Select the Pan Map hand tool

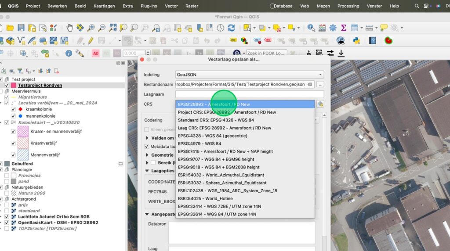(69, 28)
